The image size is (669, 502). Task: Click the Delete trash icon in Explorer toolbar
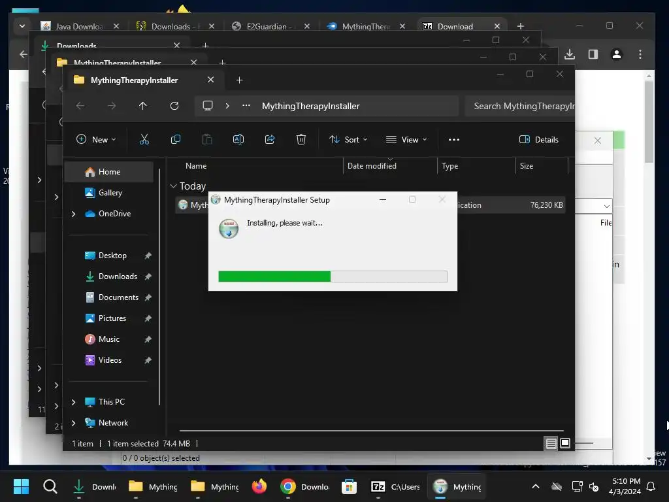301,140
